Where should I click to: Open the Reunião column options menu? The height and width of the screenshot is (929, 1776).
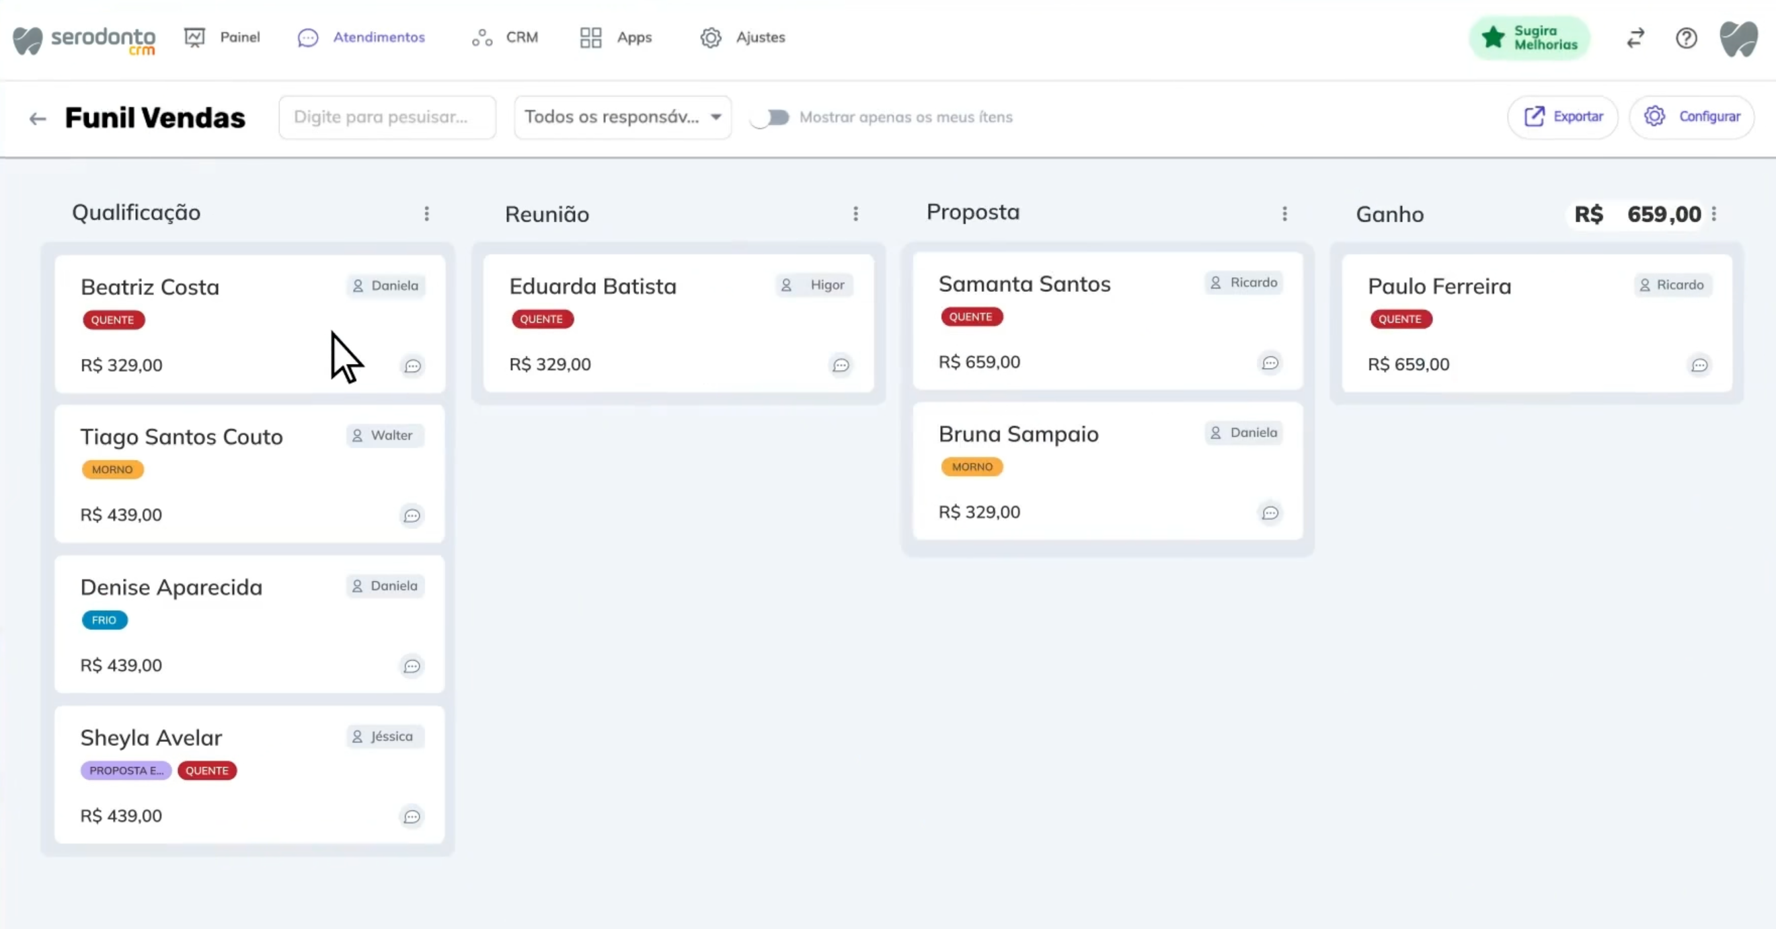[x=855, y=214]
